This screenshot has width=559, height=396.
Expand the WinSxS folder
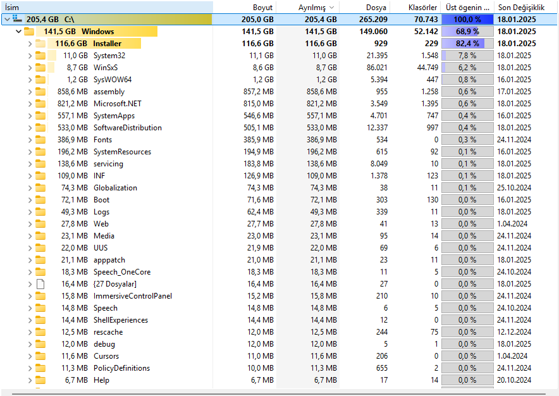click(x=30, y=68)
